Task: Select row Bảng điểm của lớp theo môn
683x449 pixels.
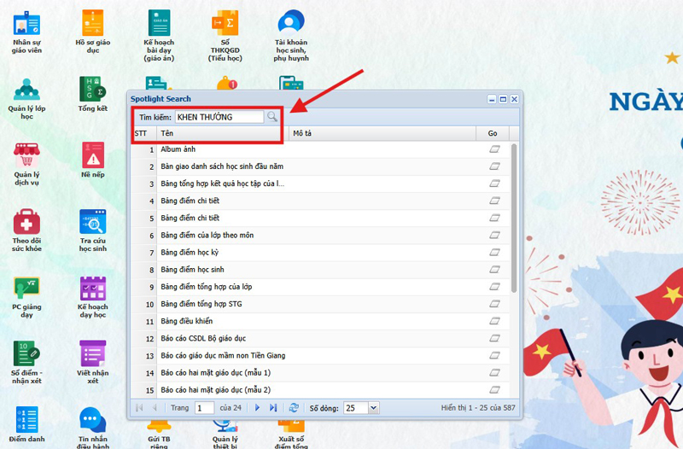Action: tap(320, 235)
